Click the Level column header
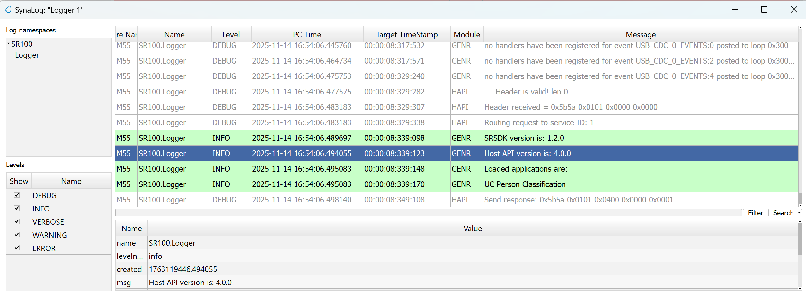This screenshot has width=806, height=296. 231,34
